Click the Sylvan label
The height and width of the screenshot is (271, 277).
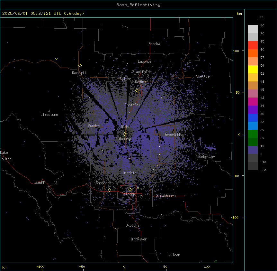pos(125,79)
